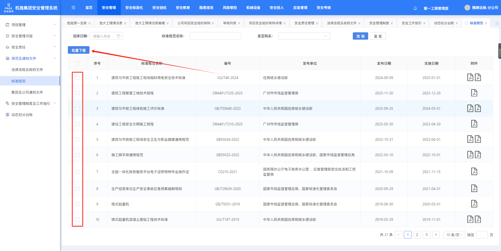
Task: Click the 标准规范名称 input field
Action: point(215,36)
